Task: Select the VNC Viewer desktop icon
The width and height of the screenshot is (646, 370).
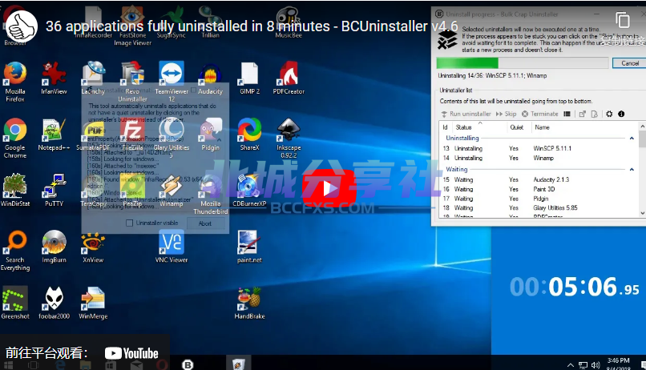Action: pyautogui.click(x=172, y=247)
